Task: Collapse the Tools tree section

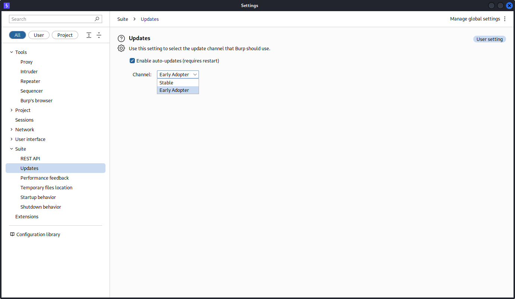Action: (x=12, y=52)
